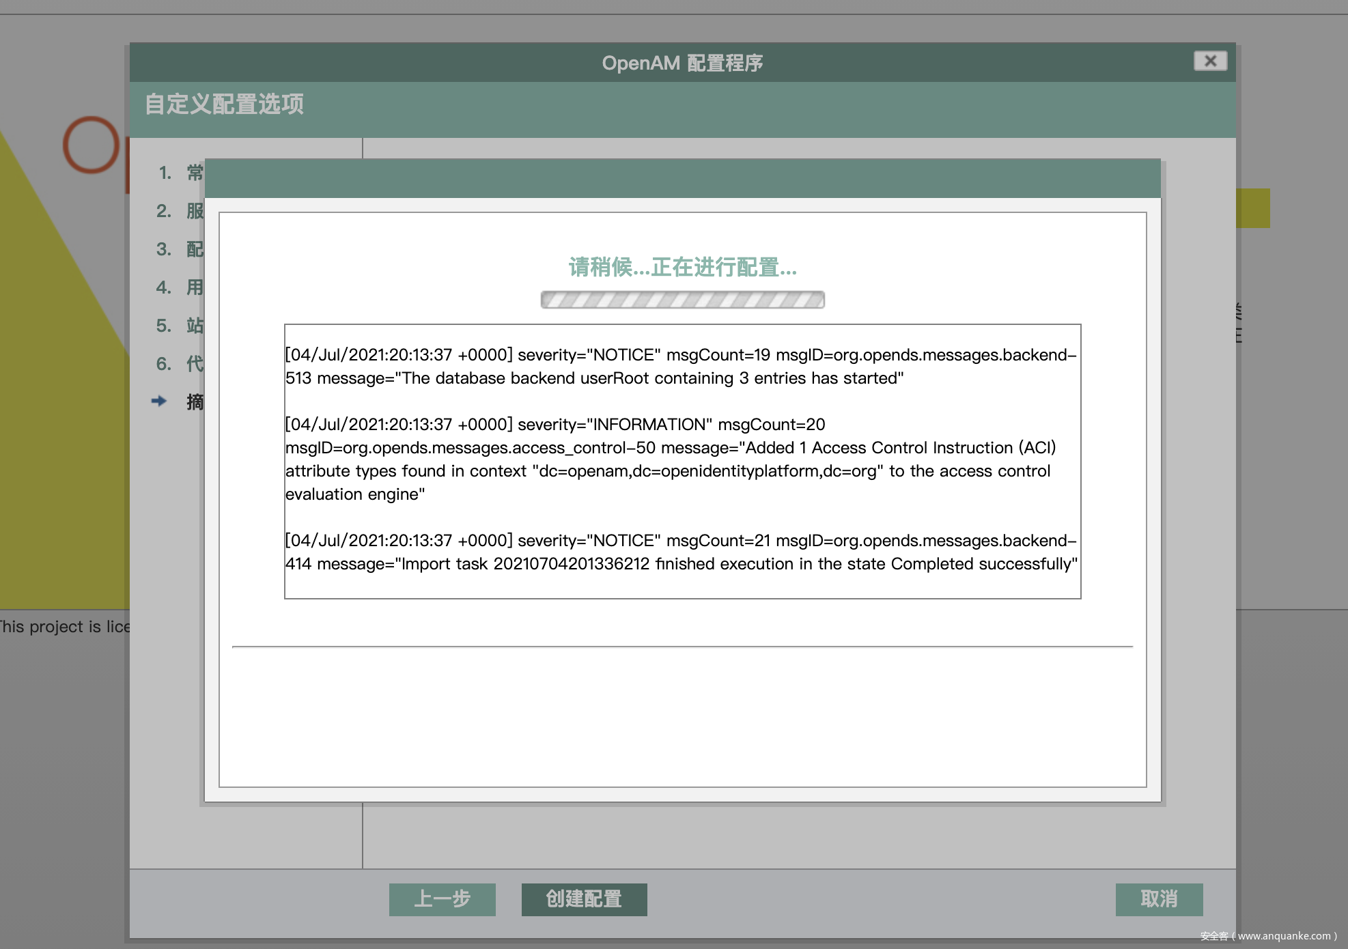Click the orange OpenAM logo circle
1348x949 pixels.
[x=92, y=145]
